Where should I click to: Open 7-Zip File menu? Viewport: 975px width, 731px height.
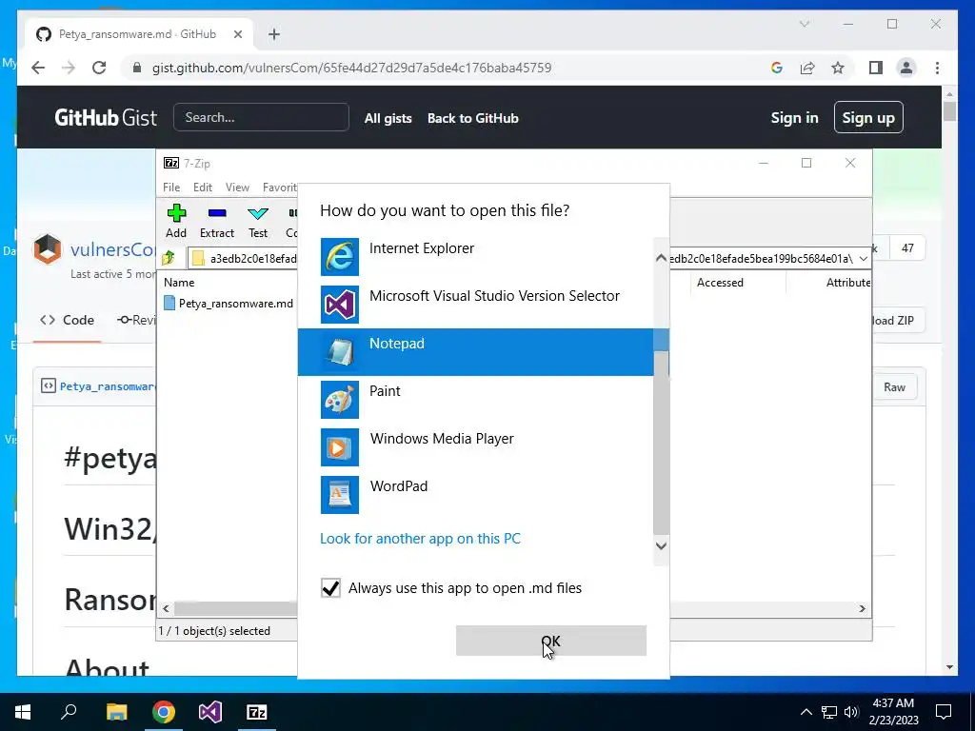point(171,188)
